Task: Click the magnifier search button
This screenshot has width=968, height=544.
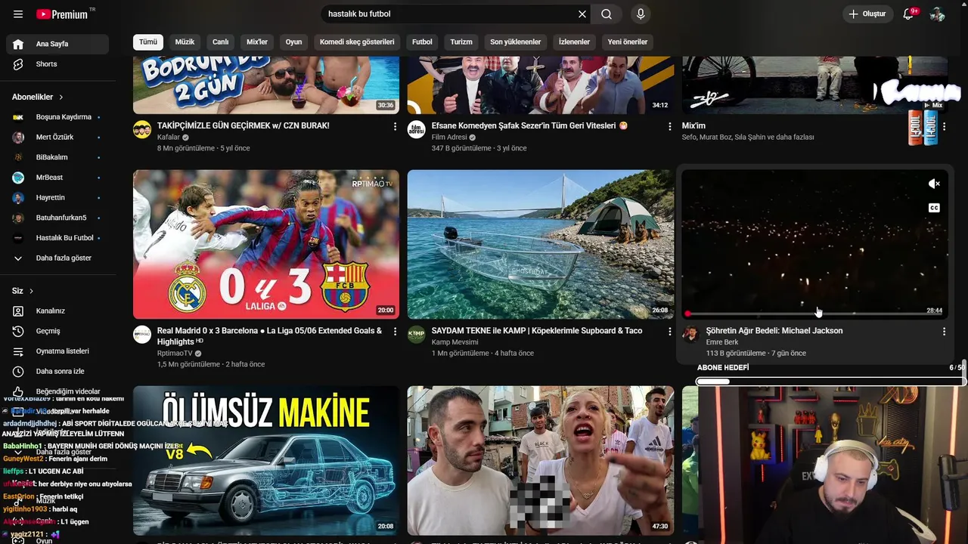Action: (607, 14)
